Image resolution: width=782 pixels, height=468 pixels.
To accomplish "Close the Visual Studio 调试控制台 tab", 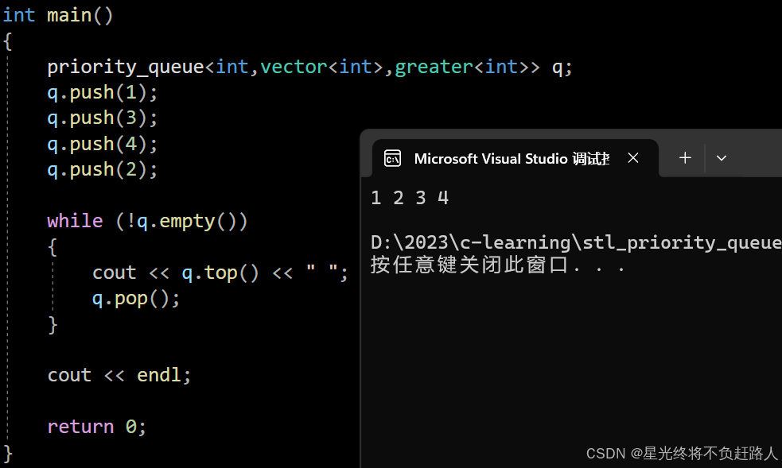I will pos(632,158).
